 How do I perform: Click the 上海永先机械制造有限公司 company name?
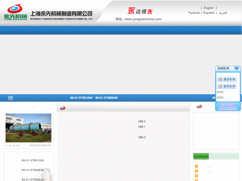[62, 14]
